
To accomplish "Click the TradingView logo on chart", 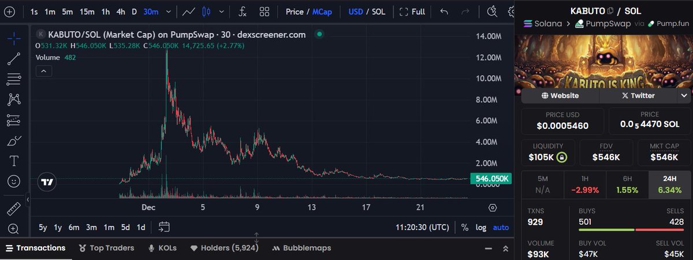I will [x=47, y=182].
